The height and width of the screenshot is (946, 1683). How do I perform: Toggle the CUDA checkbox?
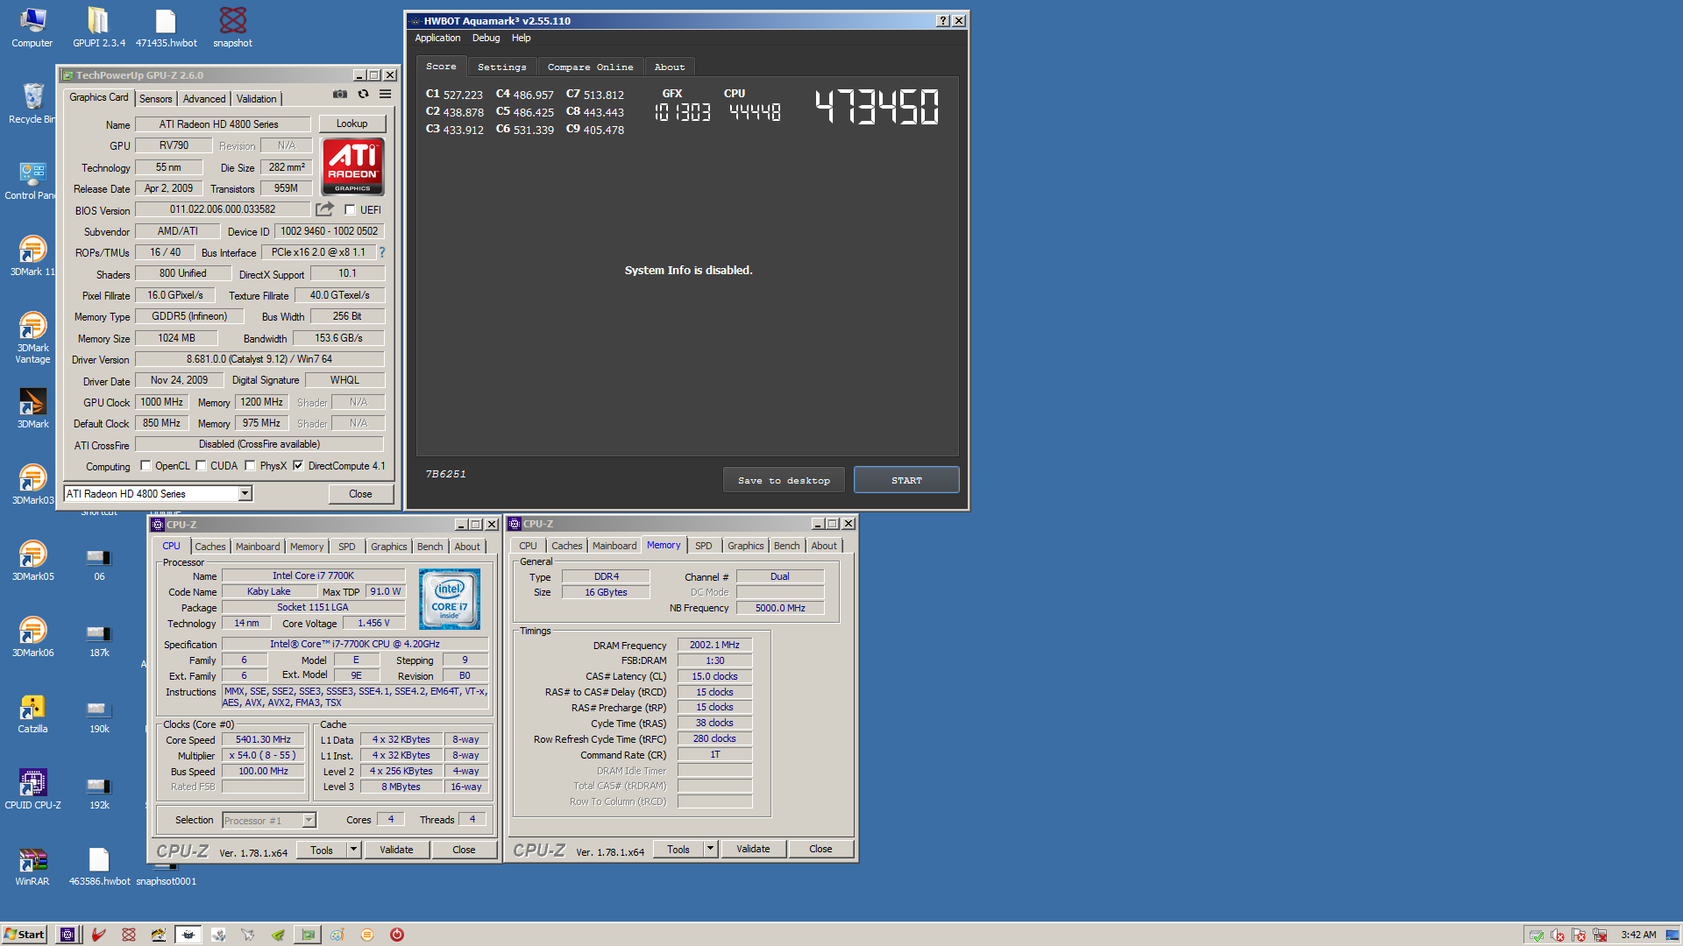tap(201, 466)
